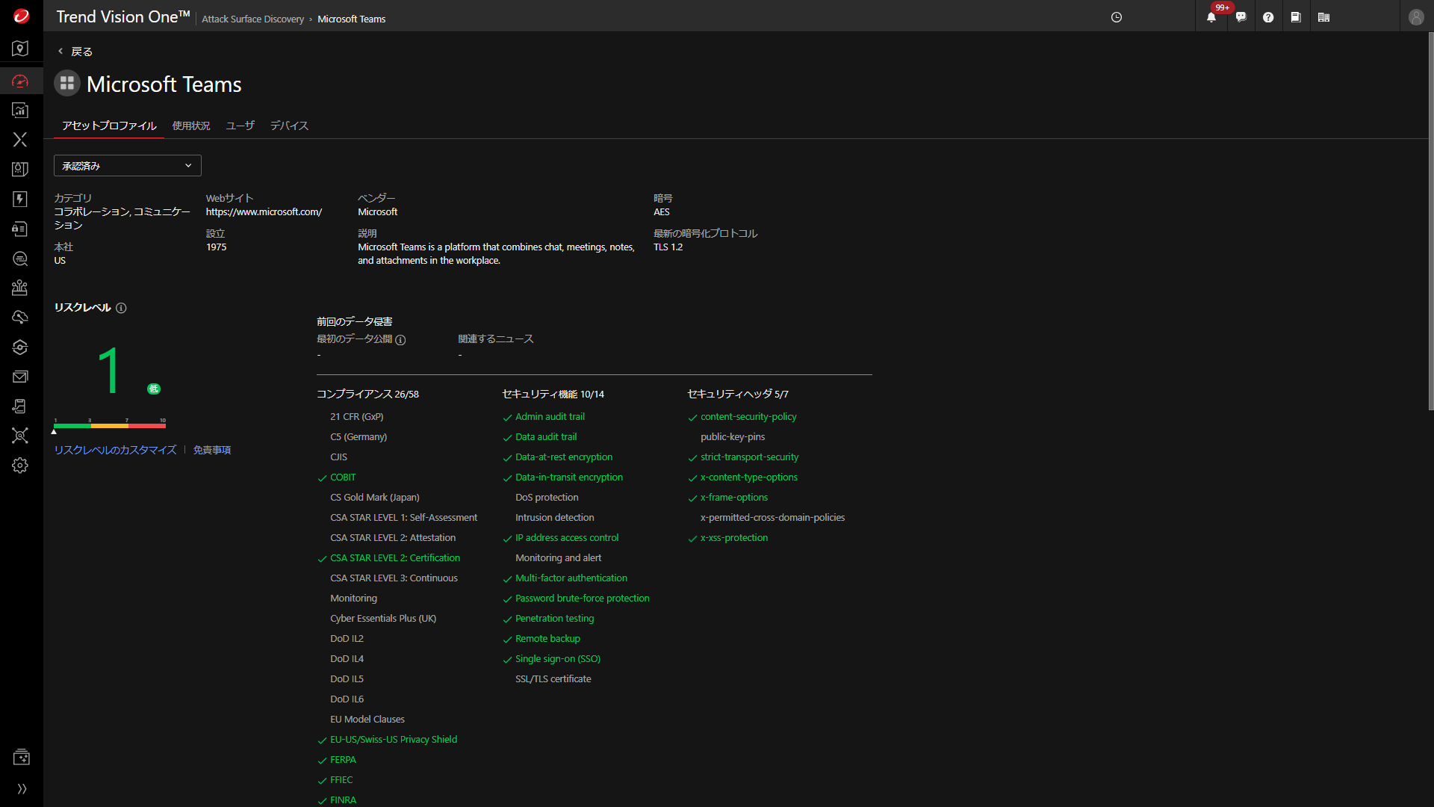Viewport: 1434px width, 807px height.
Task: Open the company building icon in header
Action: click(1323, 17)
